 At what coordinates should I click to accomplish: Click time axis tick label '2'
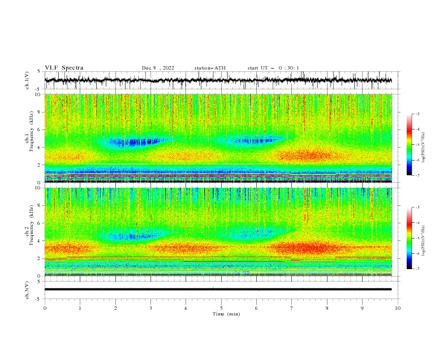115,308
